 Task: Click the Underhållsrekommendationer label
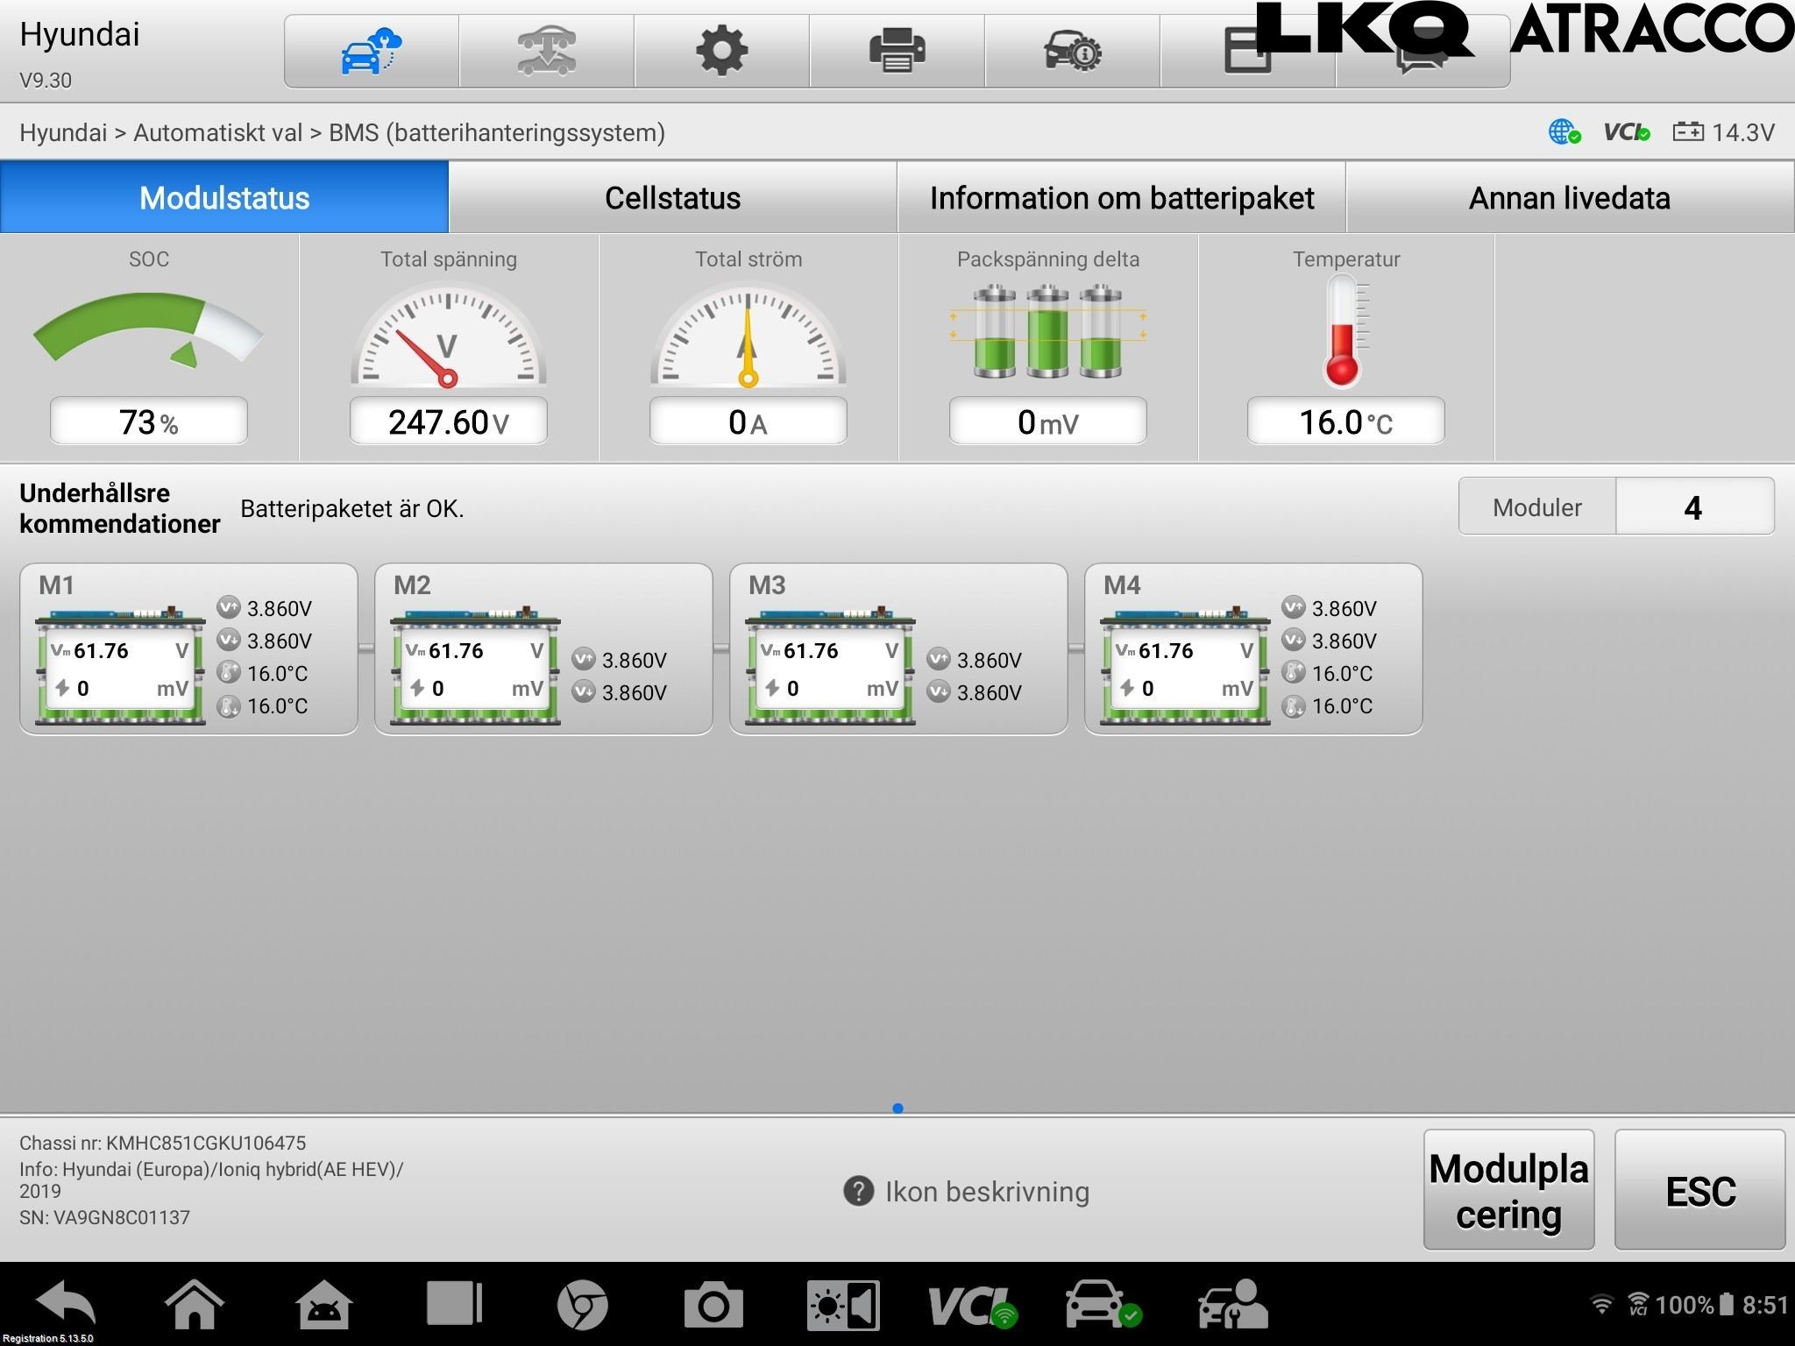coord(120,508)
